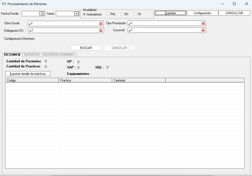Click the Sucursal search magnifier icon
Viewport: 252px width, 176px height.
130,30
